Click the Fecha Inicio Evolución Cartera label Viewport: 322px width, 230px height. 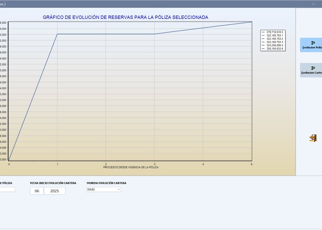coord(53,183)
